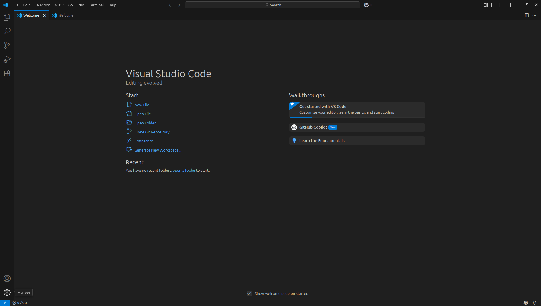Open the Search sidebar icon

(x=7, y=31)
